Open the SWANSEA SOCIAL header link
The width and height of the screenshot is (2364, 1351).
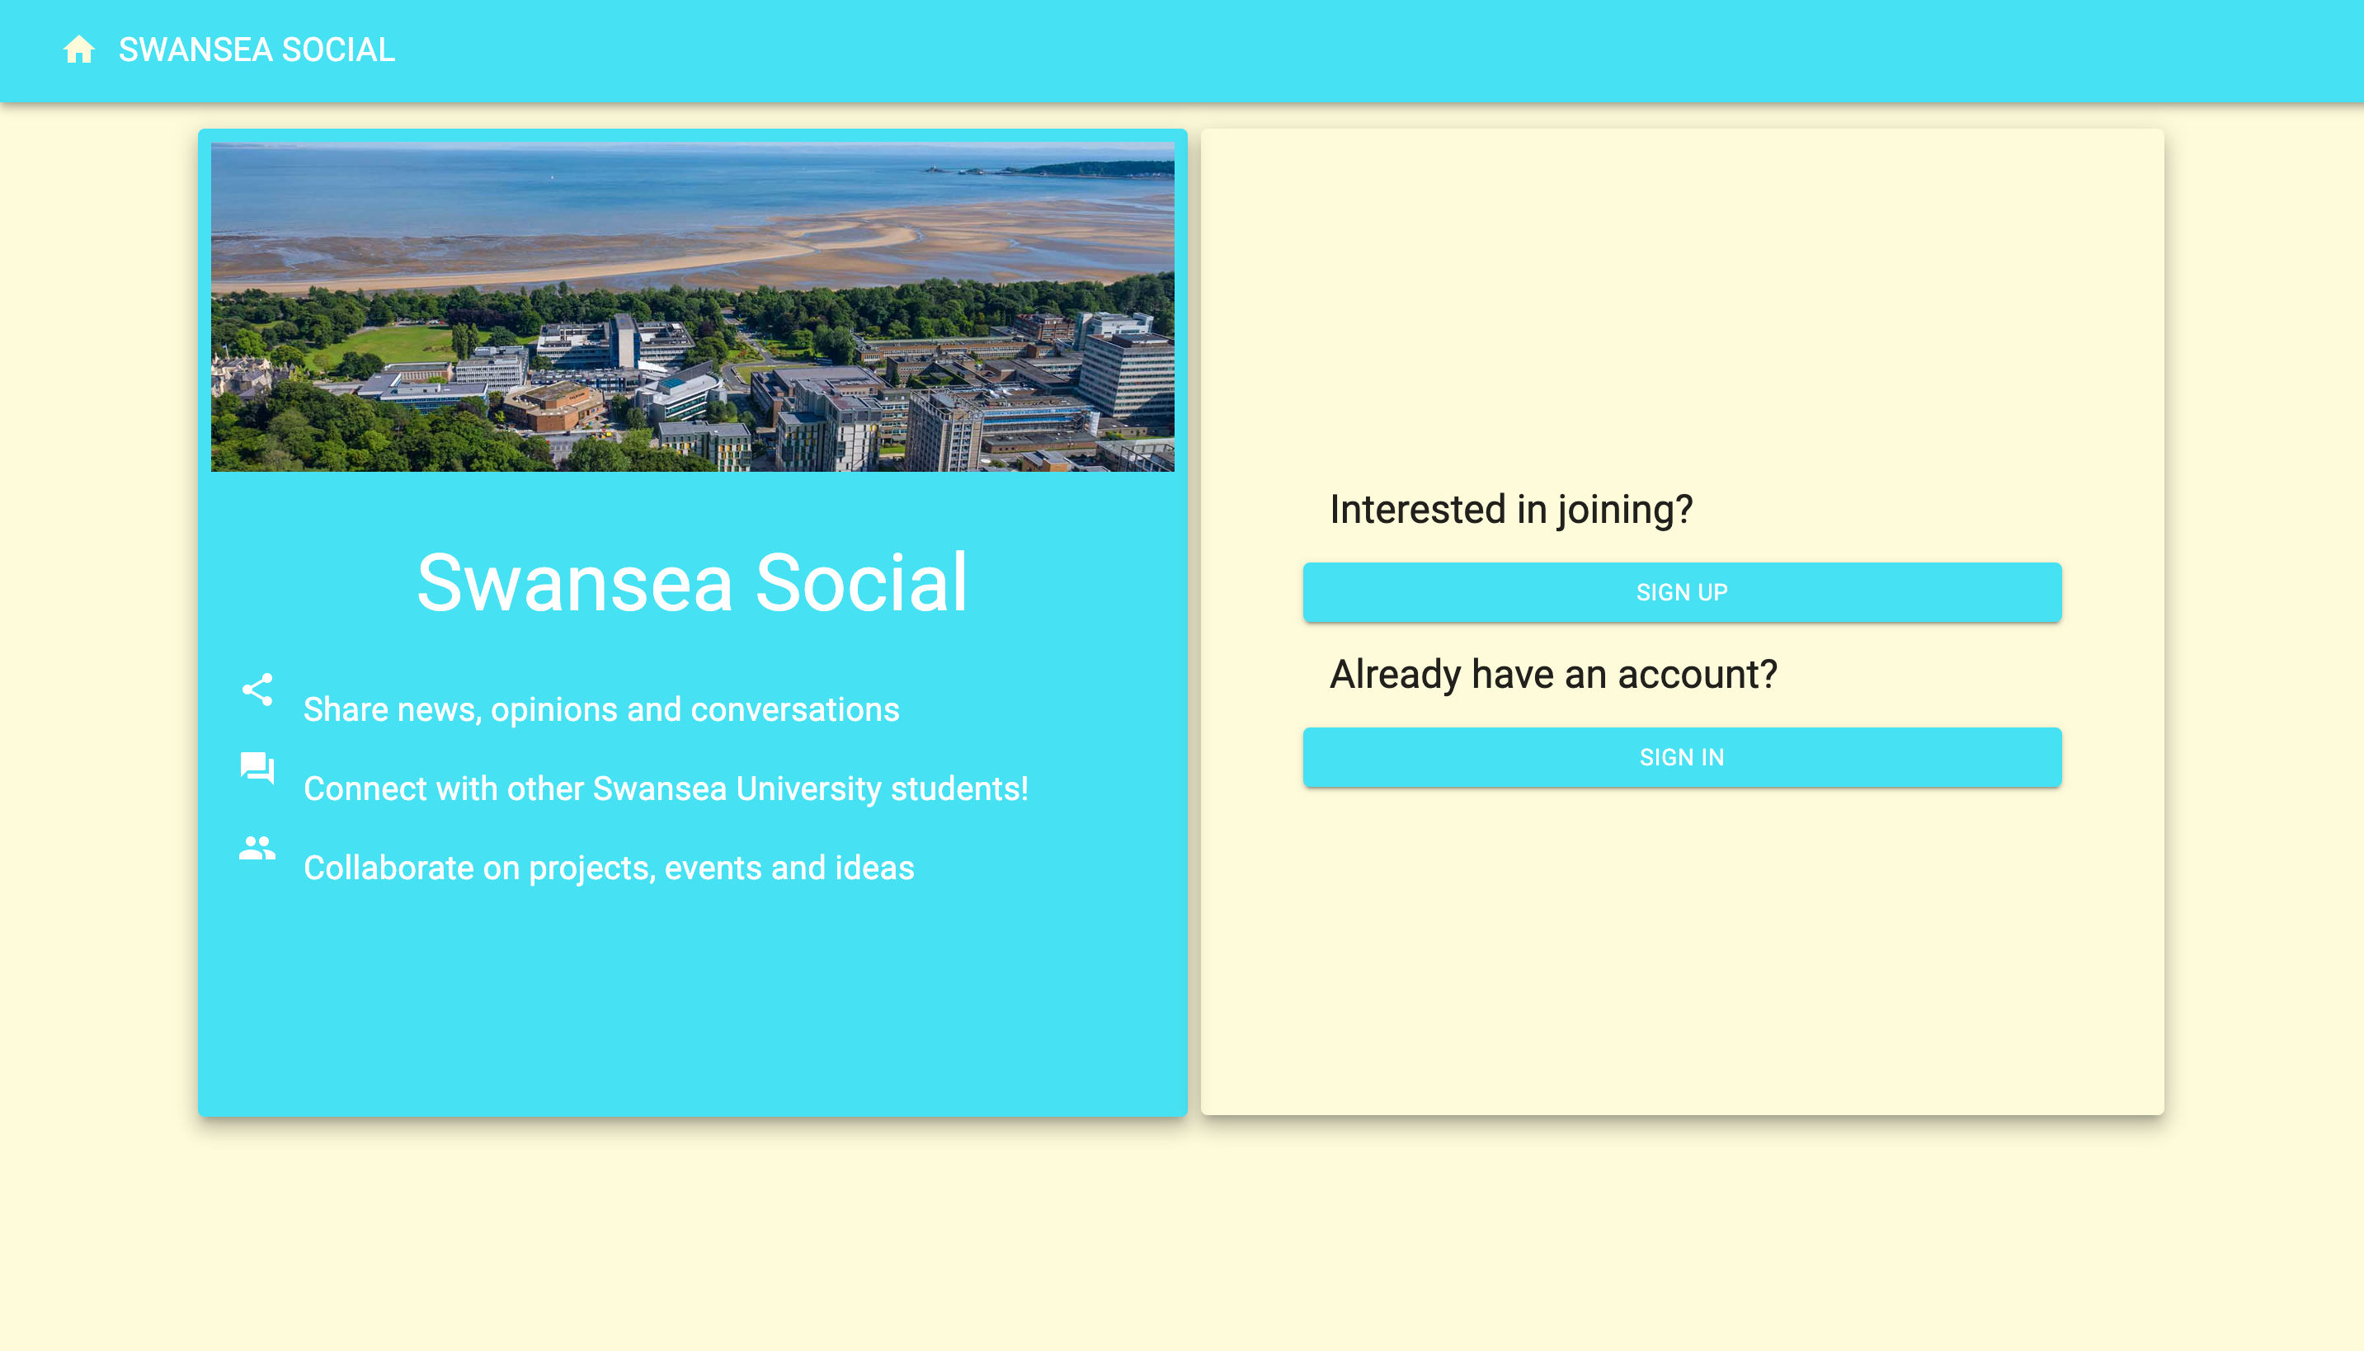point(257,50)
